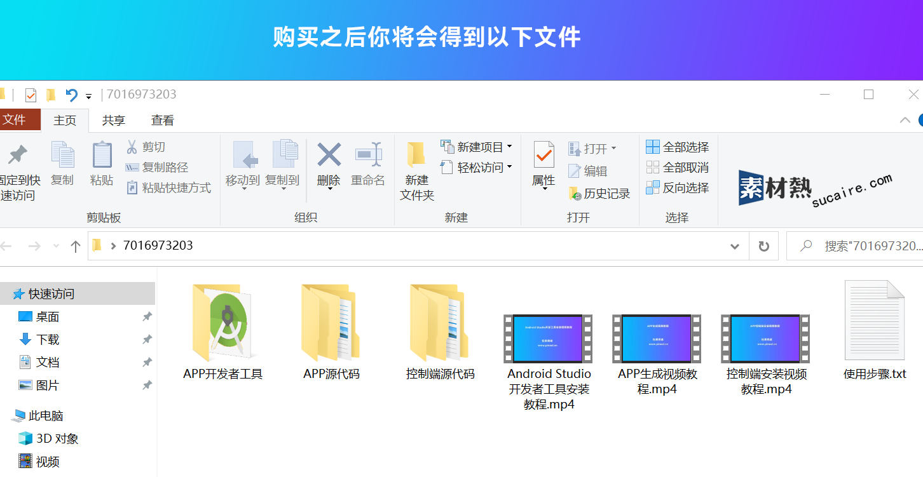The image size is (923, 477).
Task: Click the Properties (属性) checkmark icon
Action: point(544,154)
